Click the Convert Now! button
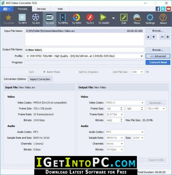Screen dimensions: 172x175 pos(158,62)
